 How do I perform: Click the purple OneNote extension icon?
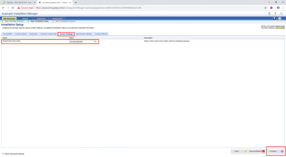[x=271, y=8]
